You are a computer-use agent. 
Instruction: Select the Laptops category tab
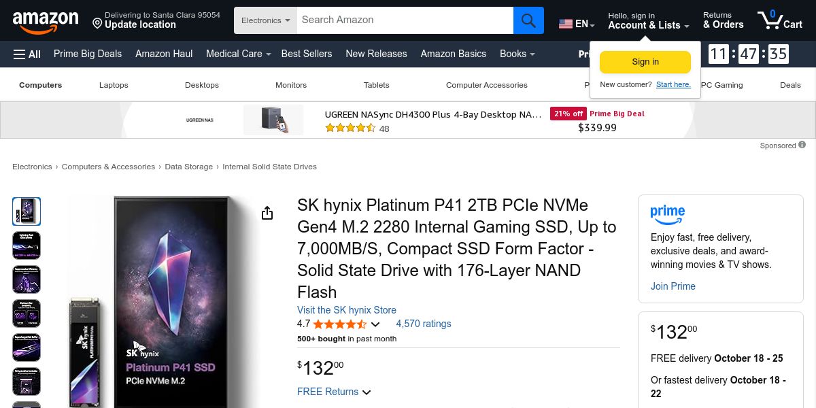[x=114, y=85]
